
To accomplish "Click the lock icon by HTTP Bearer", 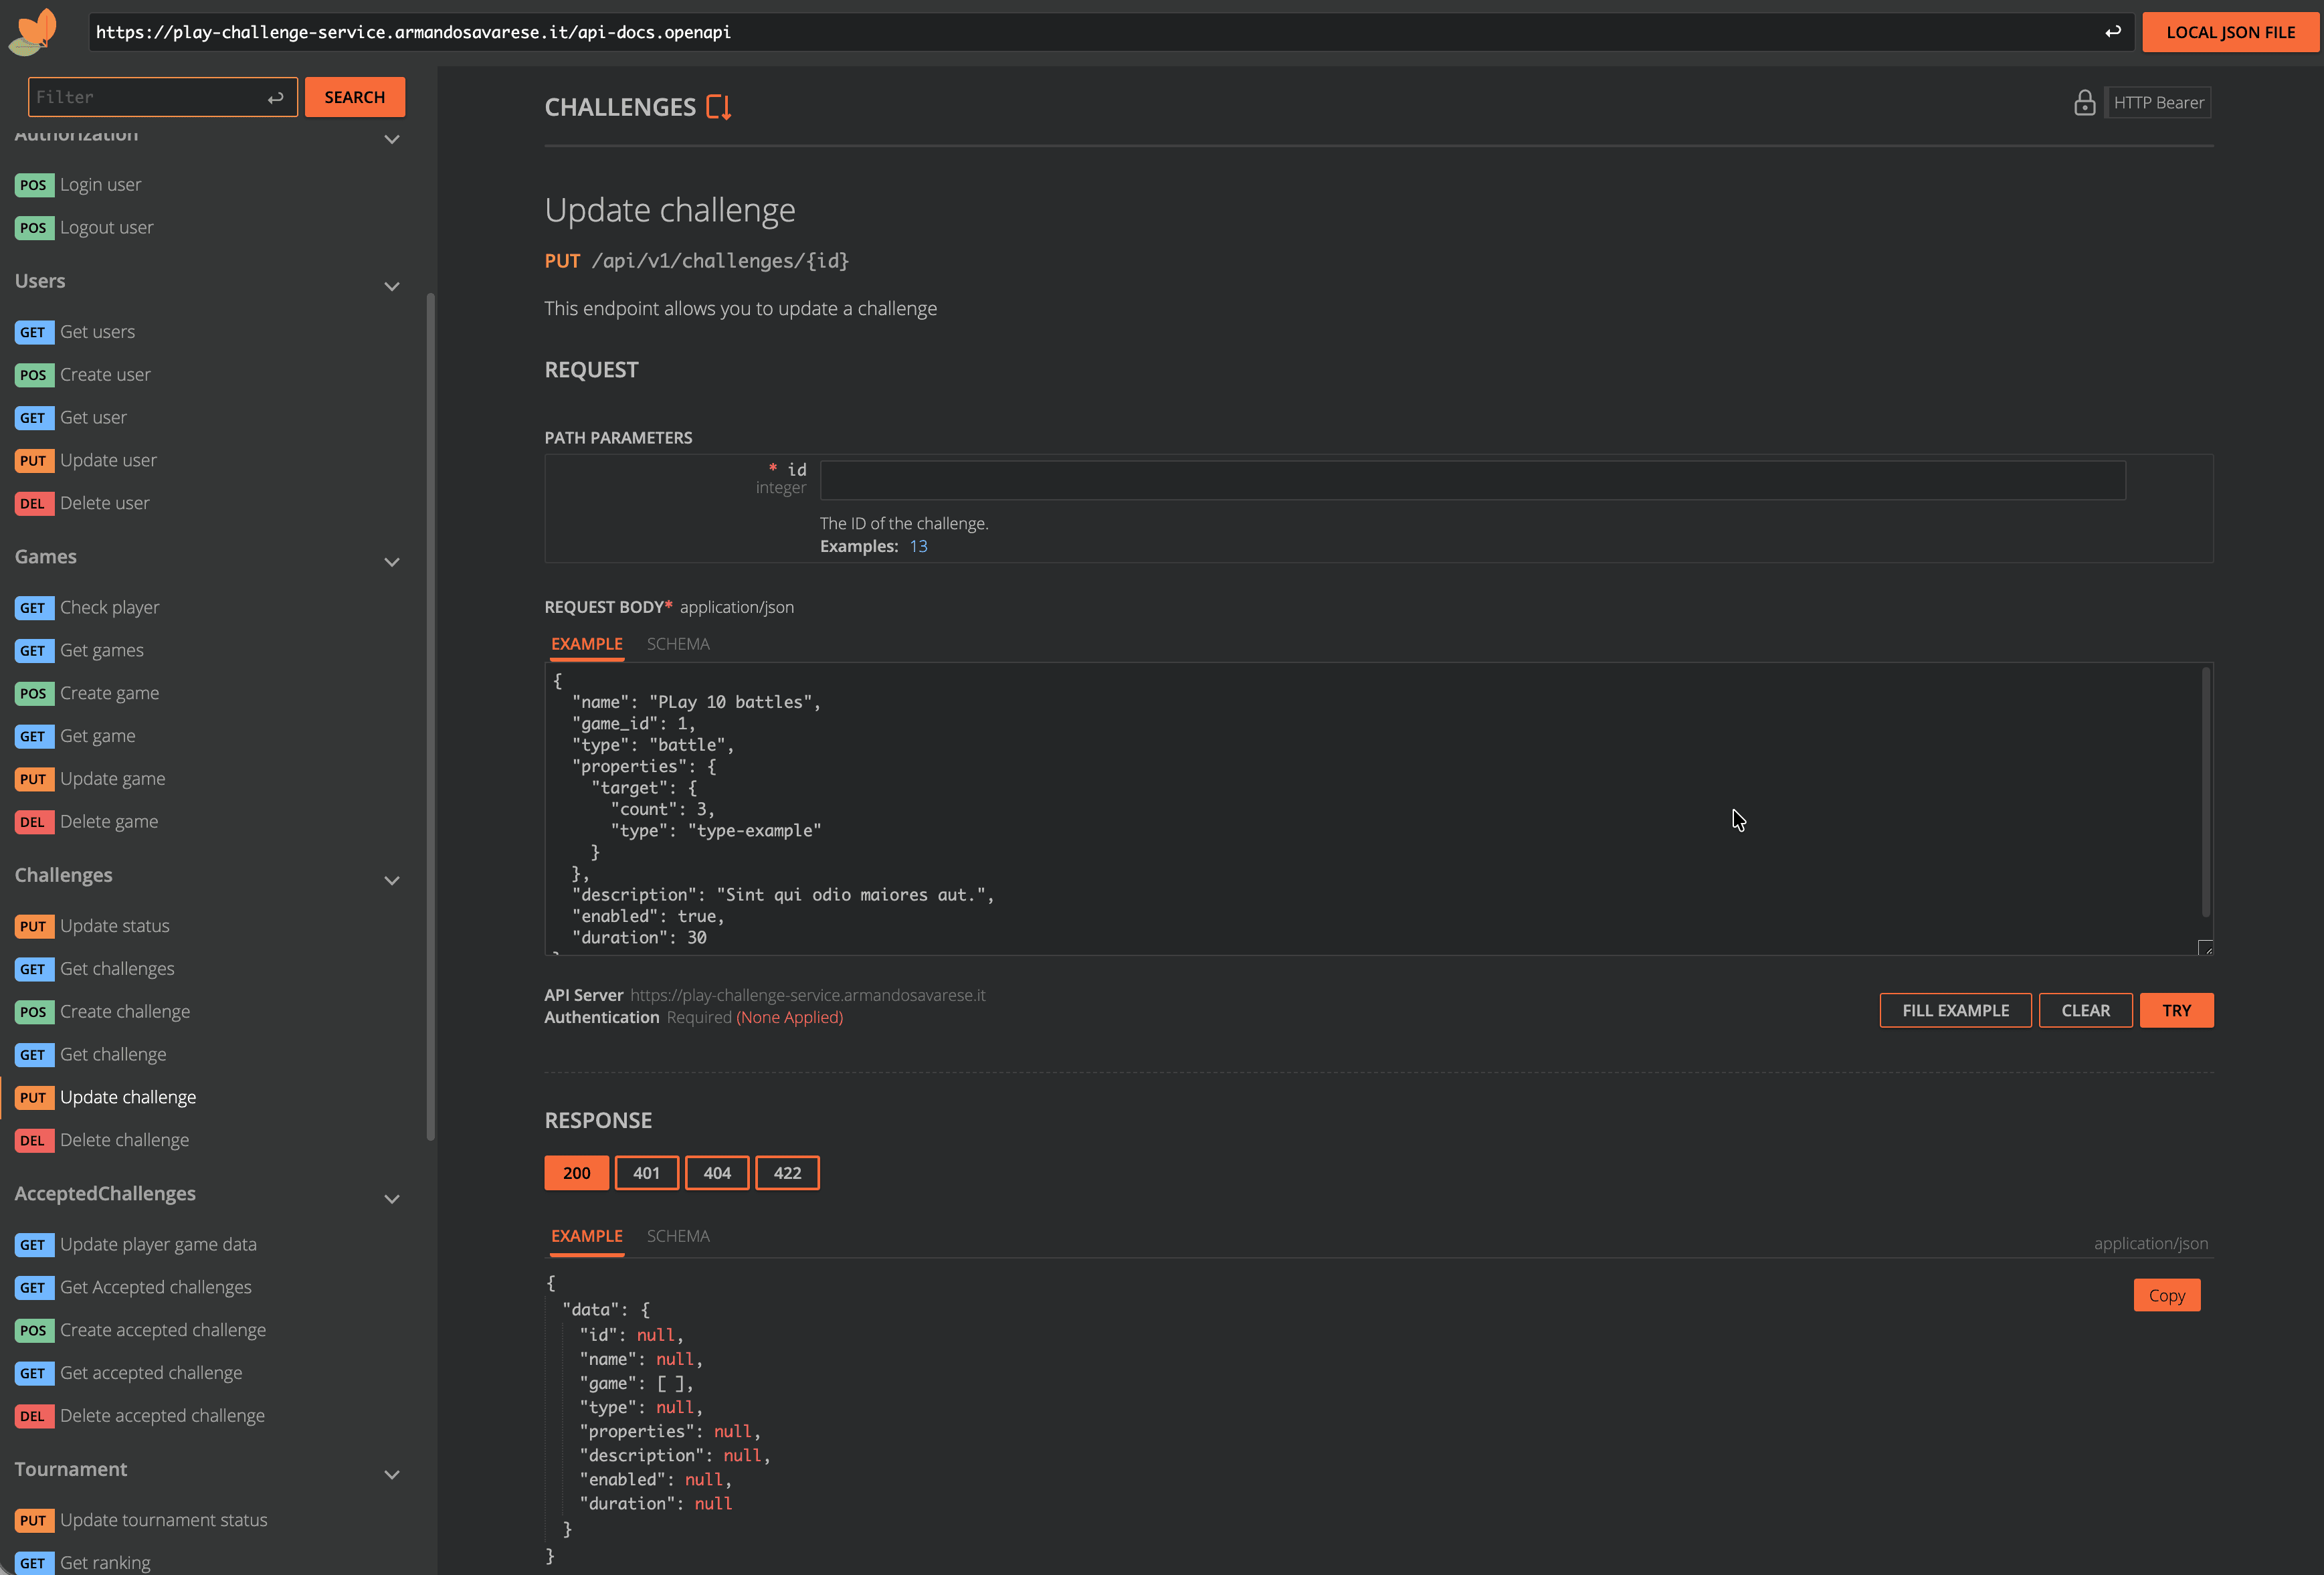I will coord(2084,103).
